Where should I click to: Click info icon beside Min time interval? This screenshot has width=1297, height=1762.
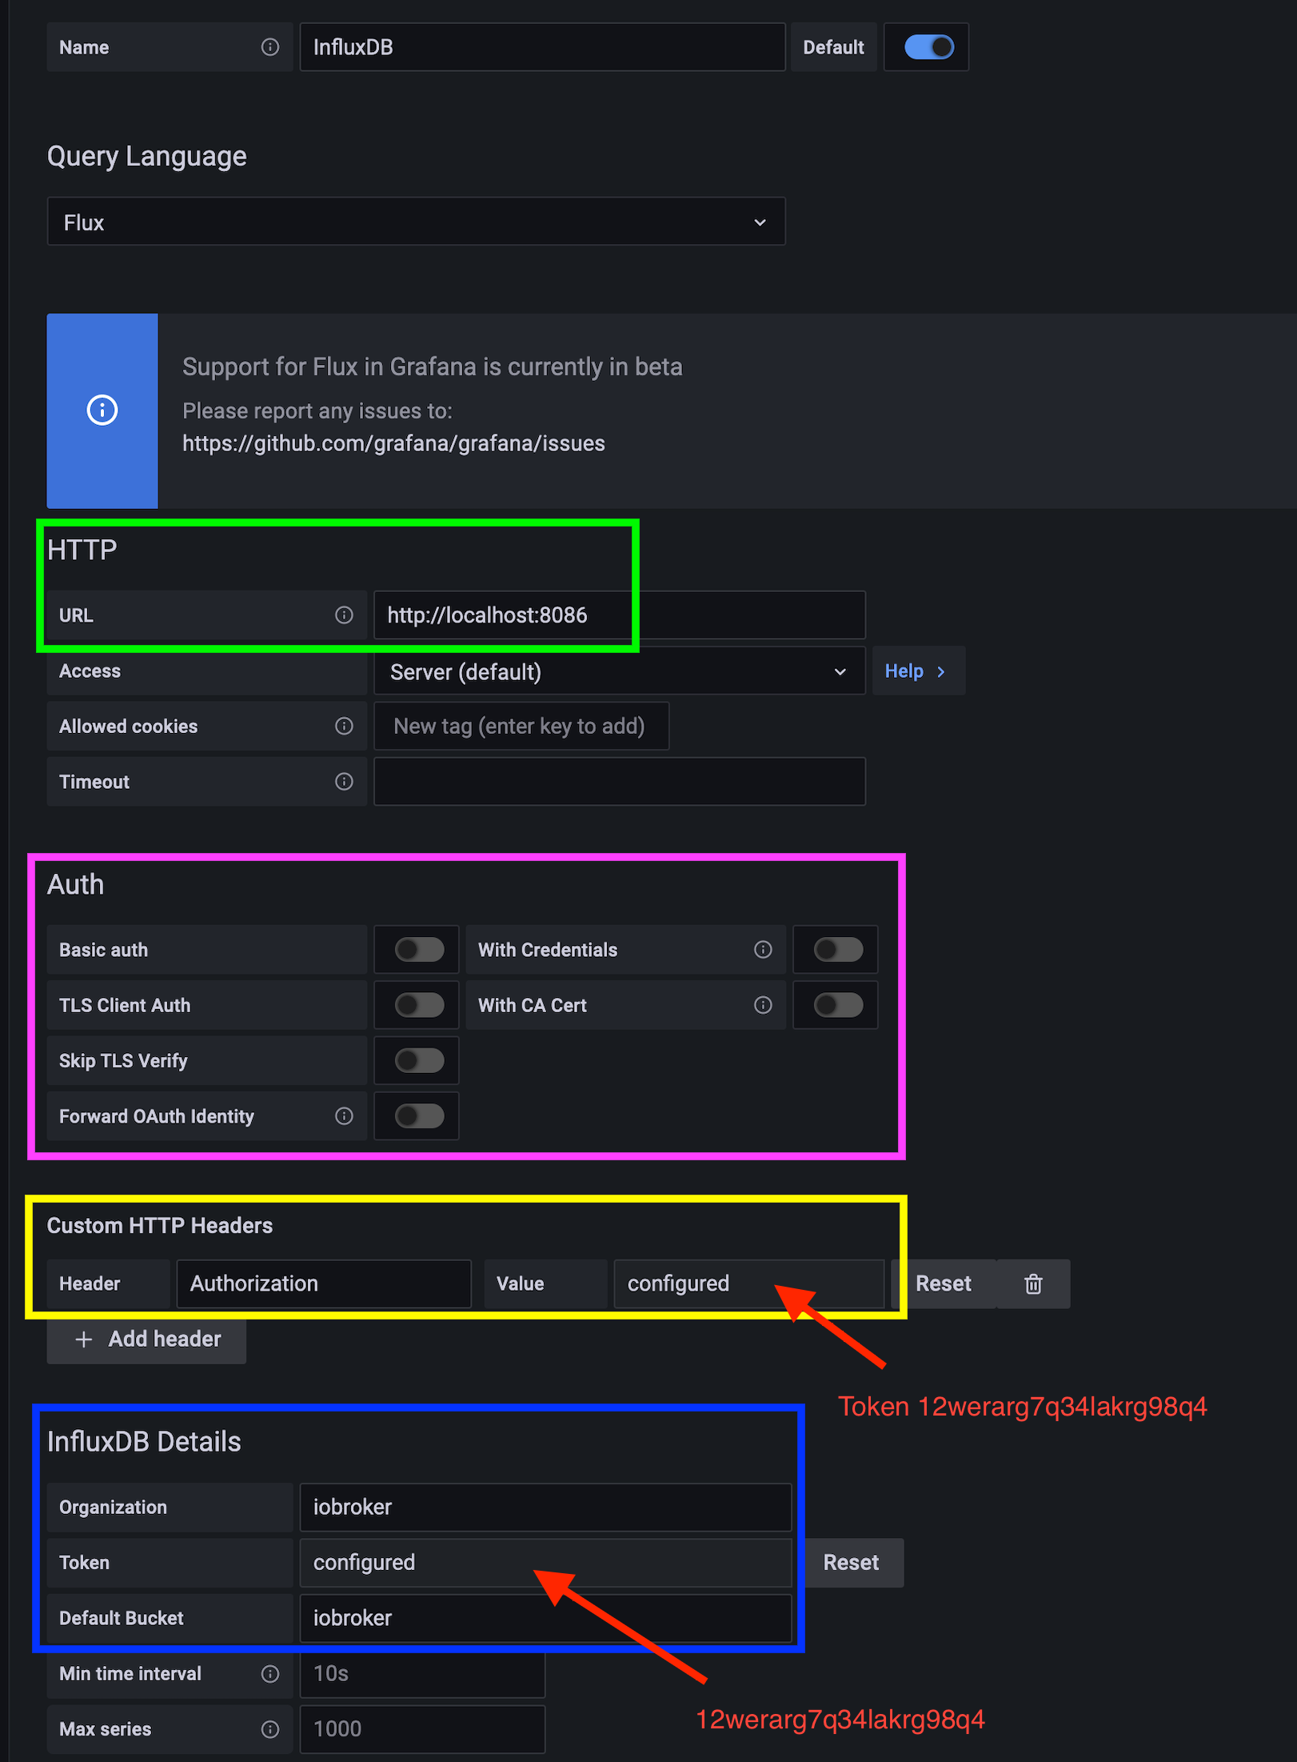[270, 1673]
